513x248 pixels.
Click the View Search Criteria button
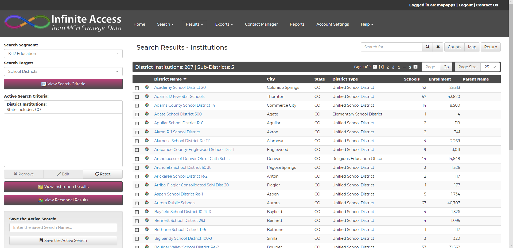pyautogui.click(x=63, y=84)
